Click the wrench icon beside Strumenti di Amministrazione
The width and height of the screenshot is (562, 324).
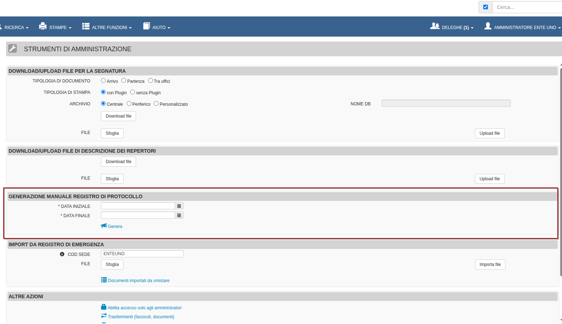coord(13,49)
